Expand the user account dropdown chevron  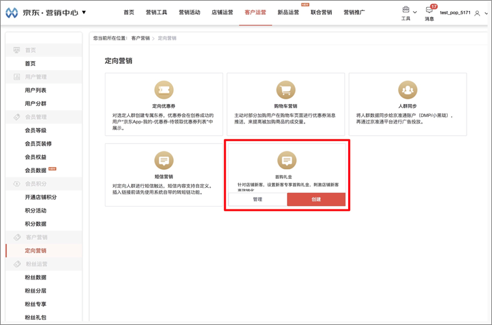point(486,13)
